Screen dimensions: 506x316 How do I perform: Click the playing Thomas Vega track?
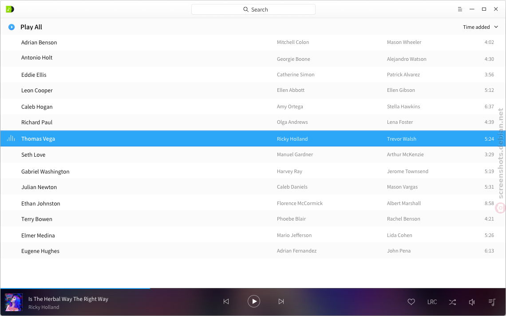tap(253, 138)
